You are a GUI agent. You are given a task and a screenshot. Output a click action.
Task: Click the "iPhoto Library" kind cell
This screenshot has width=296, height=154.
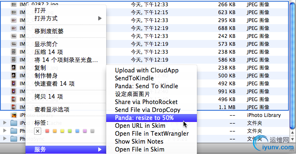[x=264, y=115]
